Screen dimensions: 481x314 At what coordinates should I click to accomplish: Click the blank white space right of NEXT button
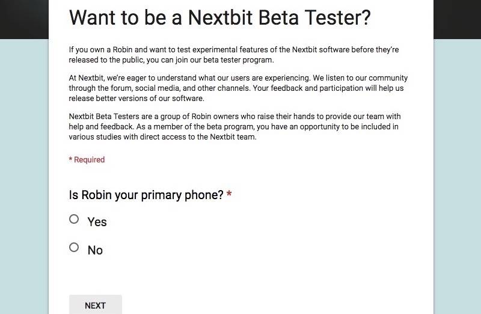271,304
